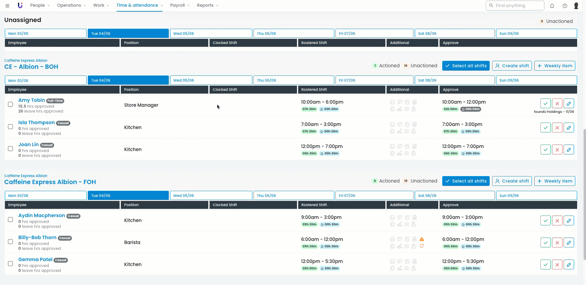Switch to Wed 05/06 tab in BOH section
586x285 pixels.
click(211, 80)
